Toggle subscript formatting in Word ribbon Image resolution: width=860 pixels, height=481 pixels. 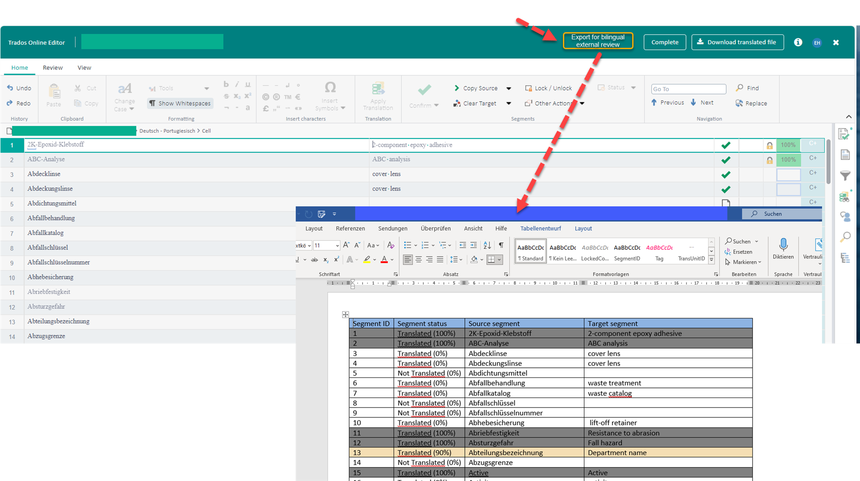pyautogui.click(x=325, y=259)
